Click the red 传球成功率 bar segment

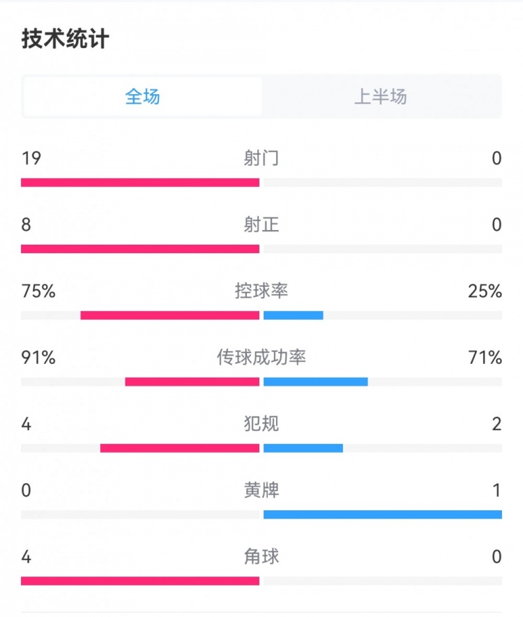point(192,382)
